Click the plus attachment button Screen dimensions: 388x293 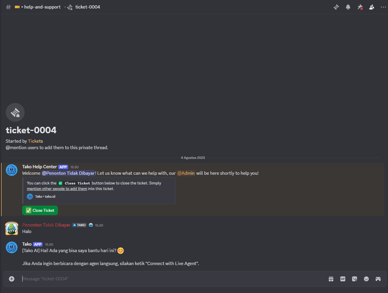click(x=12, y=279)
